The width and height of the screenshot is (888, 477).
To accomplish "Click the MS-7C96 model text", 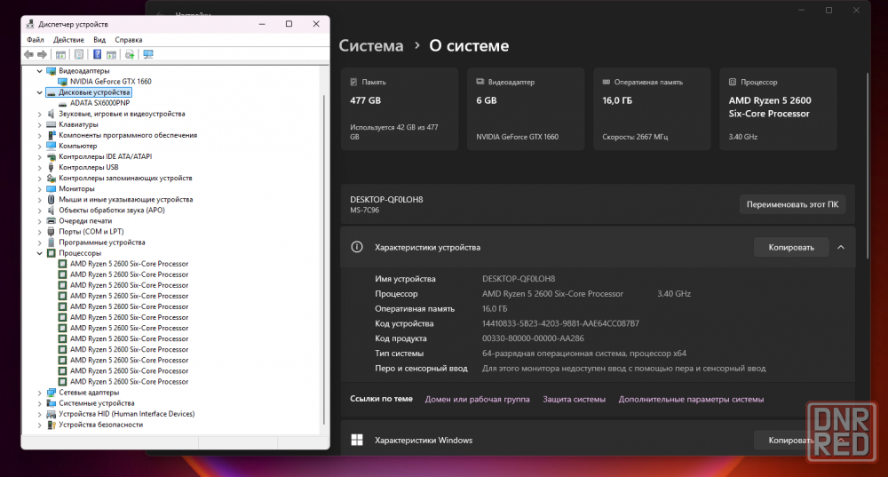I will click(365, 211).
